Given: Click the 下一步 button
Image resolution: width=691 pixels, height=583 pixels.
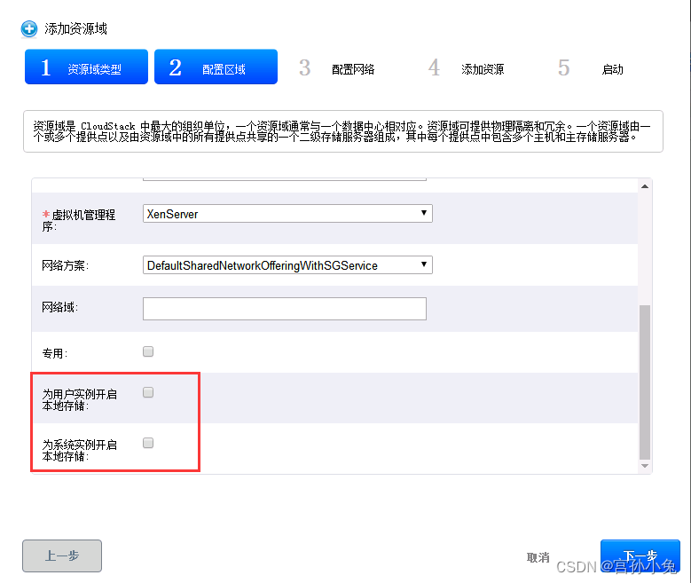Looking at the screenshot, I should point(640,555).
